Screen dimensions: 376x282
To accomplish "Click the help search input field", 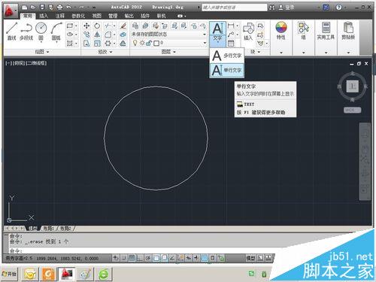I will [x=234, y=8].
